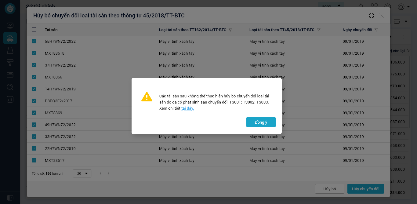The height and width of the screenshot is (204, 417).
Task: Open the fixed assets module in sidebar
Action: pos(10,38)
